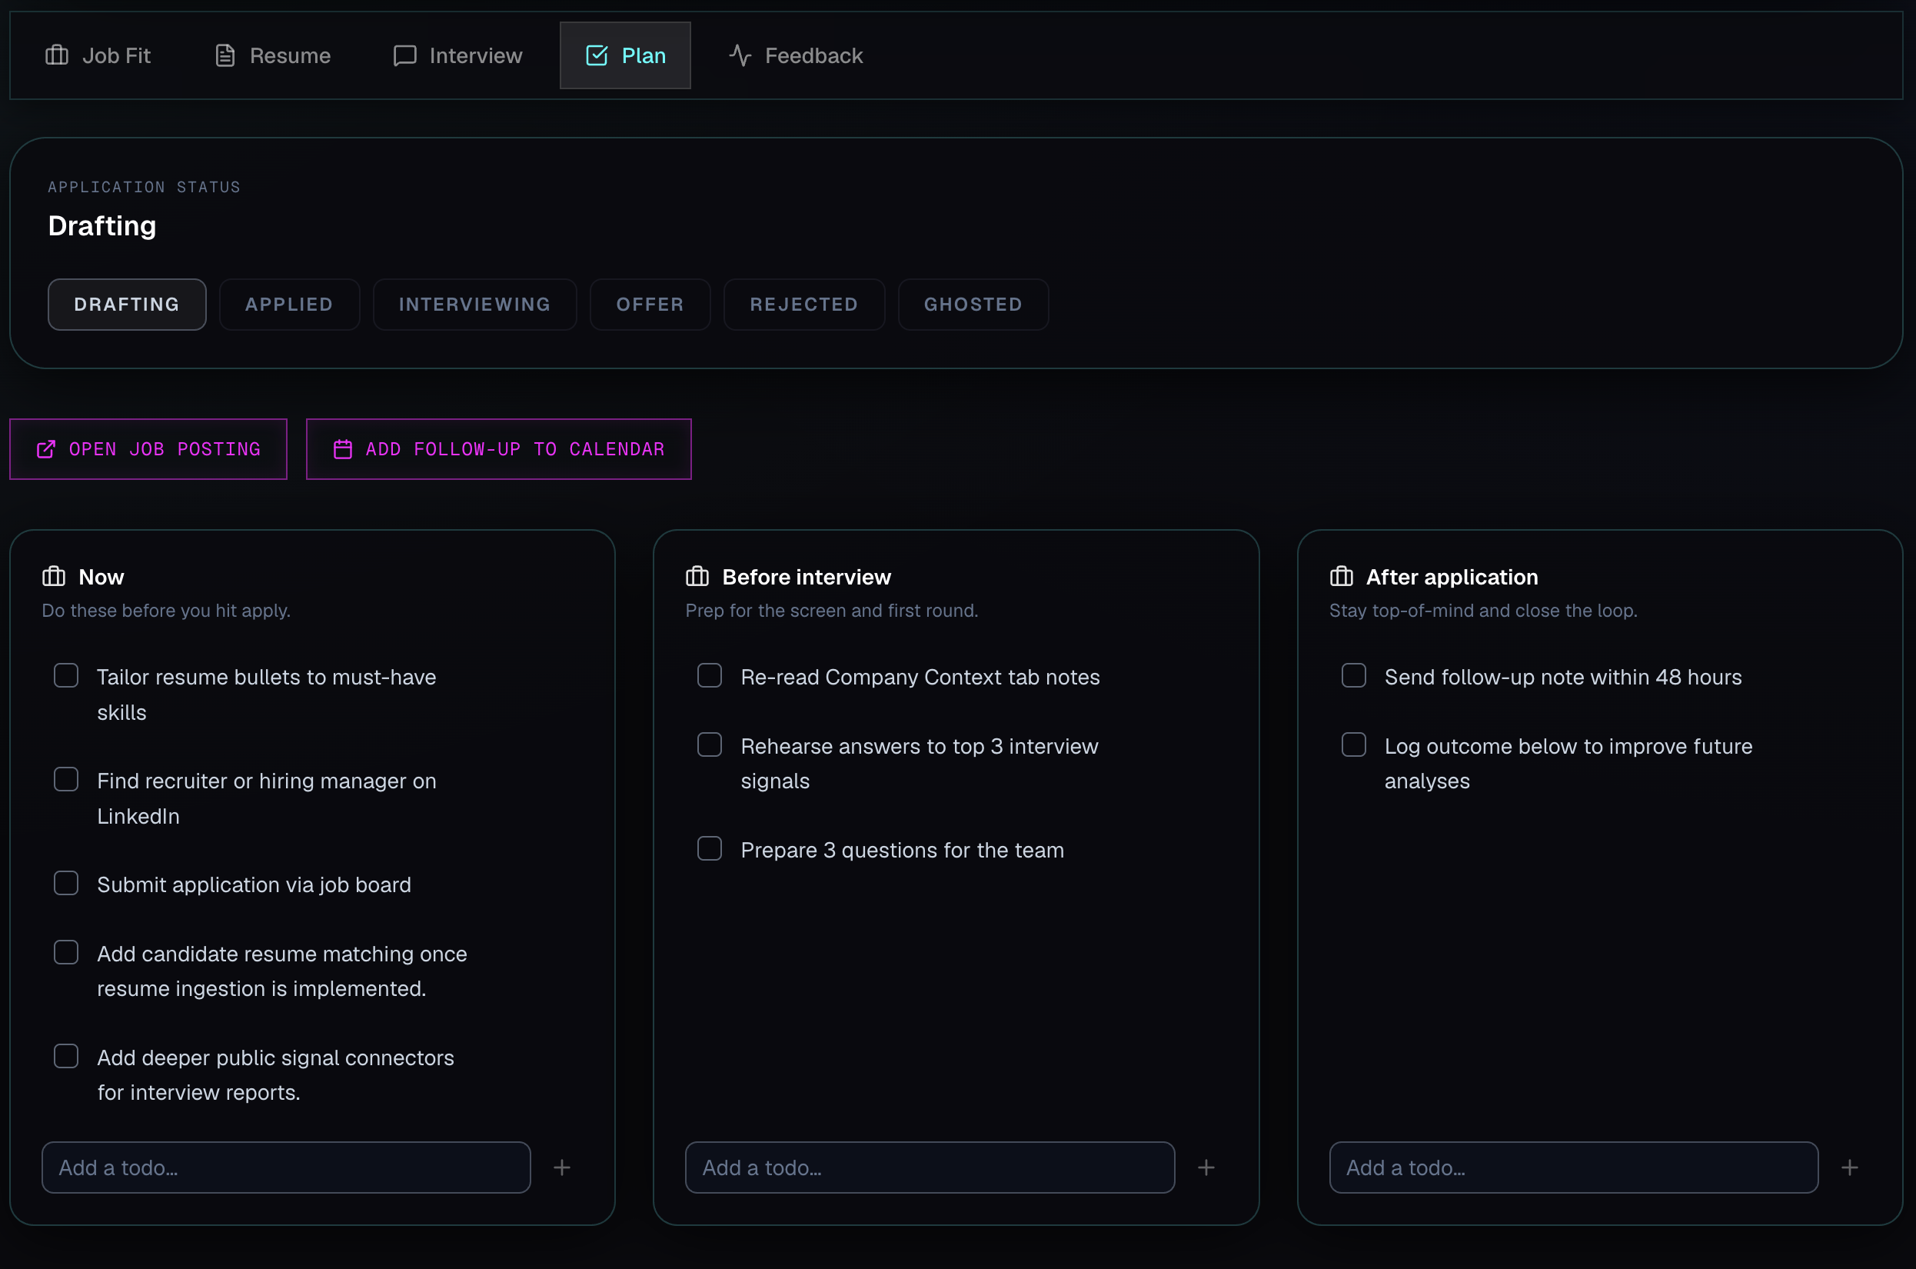Check 'Find recruiter or hiring manager on LinkedIn'

[x=66, y=779]
